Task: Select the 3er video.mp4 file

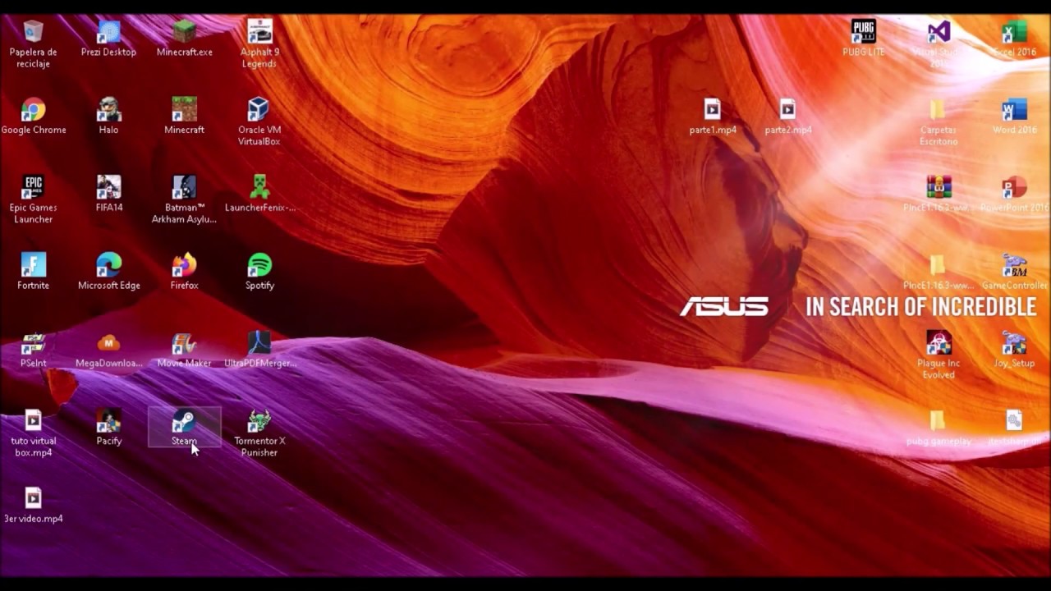Action: 33,505
